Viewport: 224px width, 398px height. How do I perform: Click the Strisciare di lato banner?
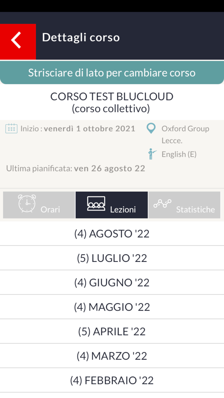[112, 73]
